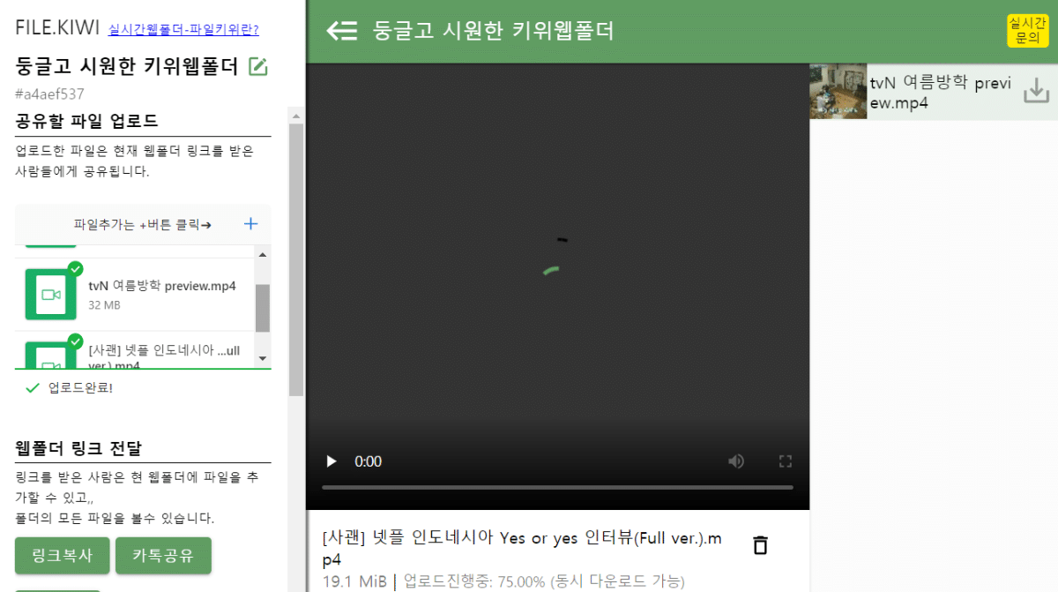Click the checkmark next to 업로드완료!
The image size is (1058, 592).
click(x=33, y=387)
